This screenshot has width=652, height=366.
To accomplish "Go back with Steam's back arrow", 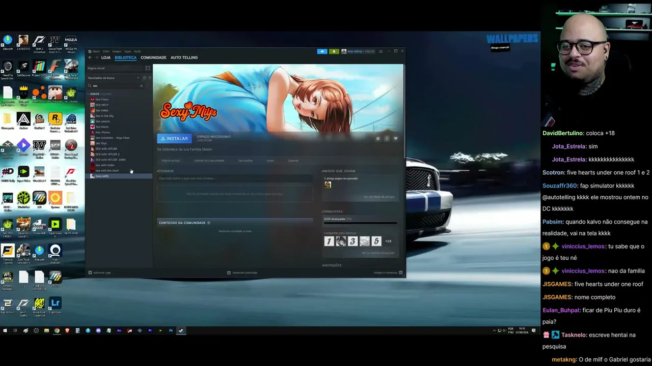I will (x=90, y=57).
